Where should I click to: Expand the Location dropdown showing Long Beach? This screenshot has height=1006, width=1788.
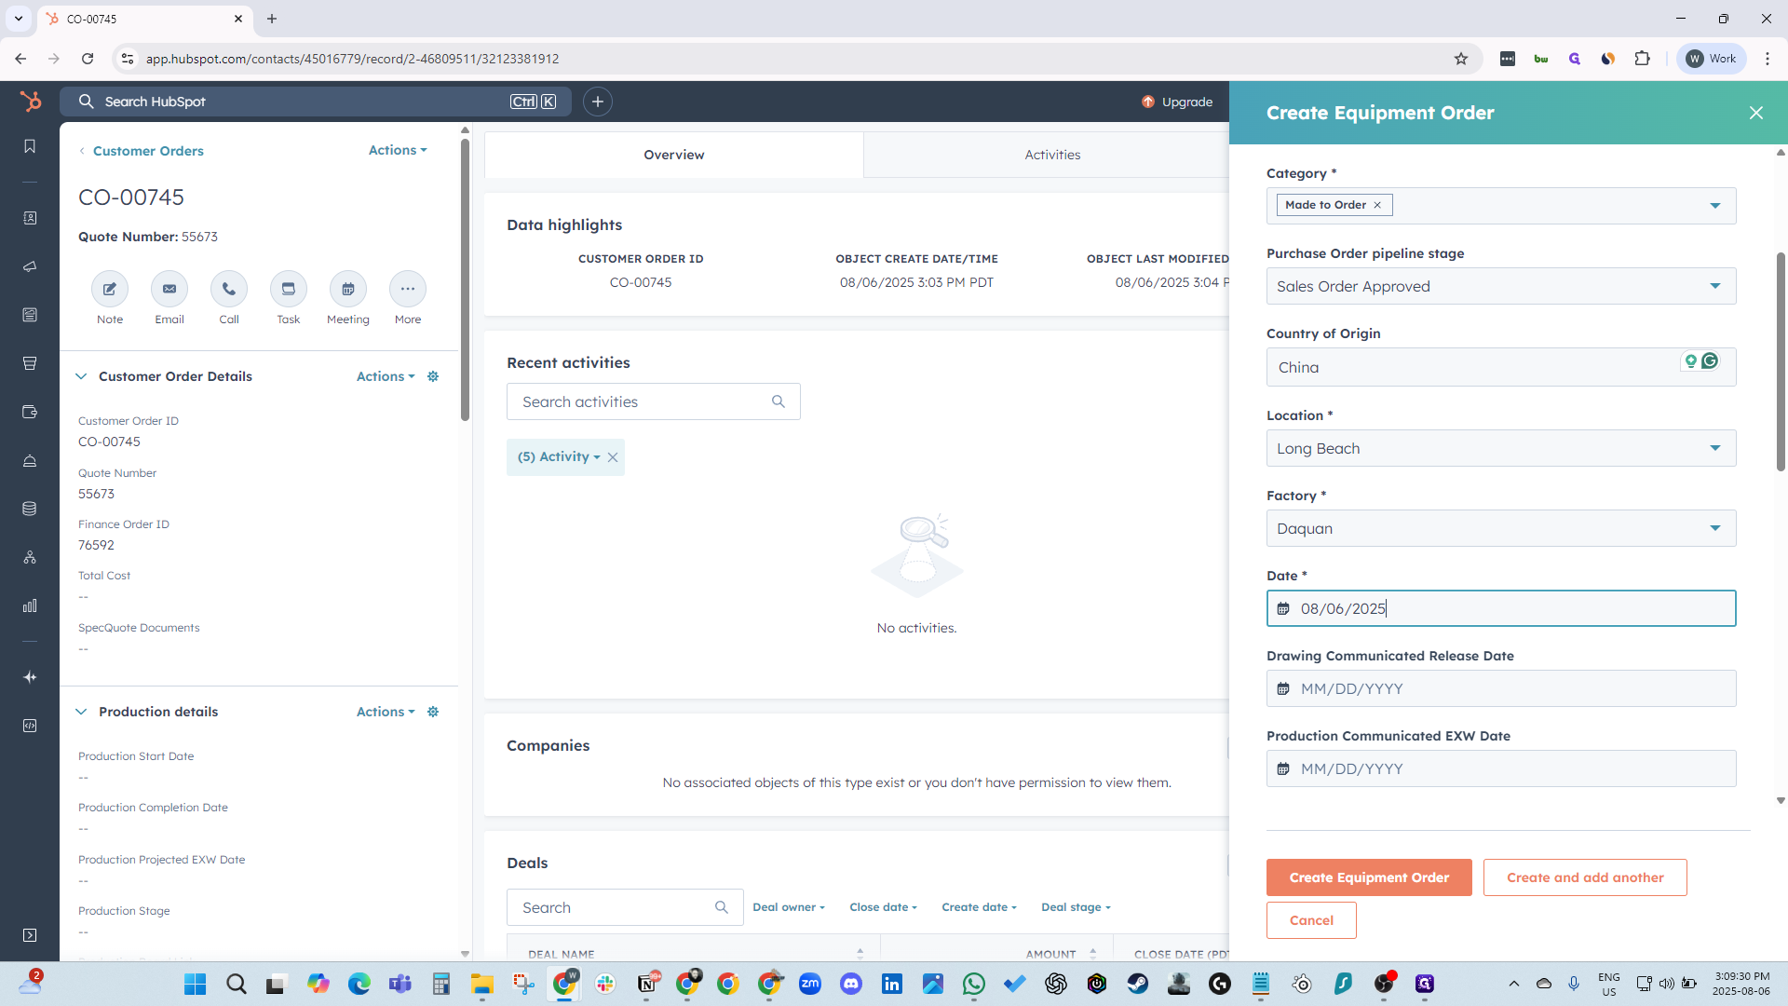pyautogui.click(x=1500, y=448)
